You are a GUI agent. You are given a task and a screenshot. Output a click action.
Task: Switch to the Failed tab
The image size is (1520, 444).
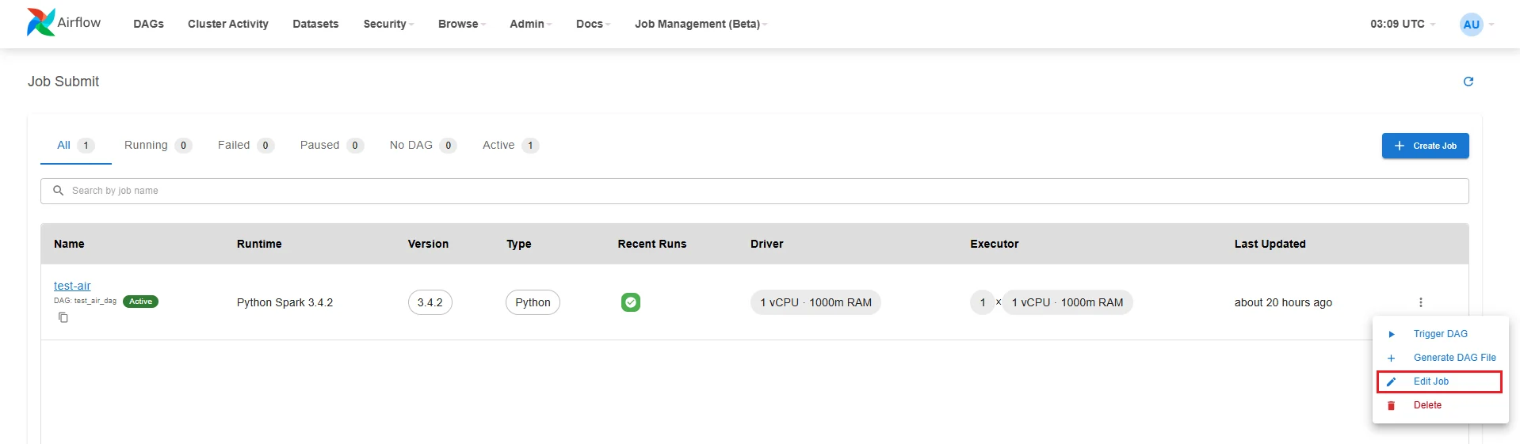pyautogui.click(x=246, y=145)
